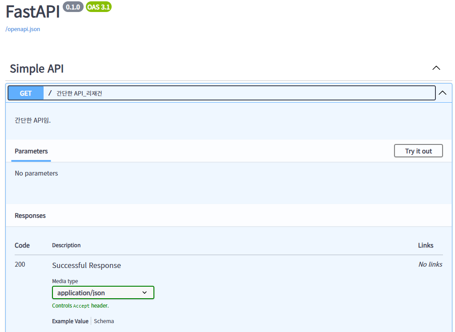Viewport: 455px width, 332px height.
Task: Click the 간단한 API임. description text
Action: coord(32,120)
